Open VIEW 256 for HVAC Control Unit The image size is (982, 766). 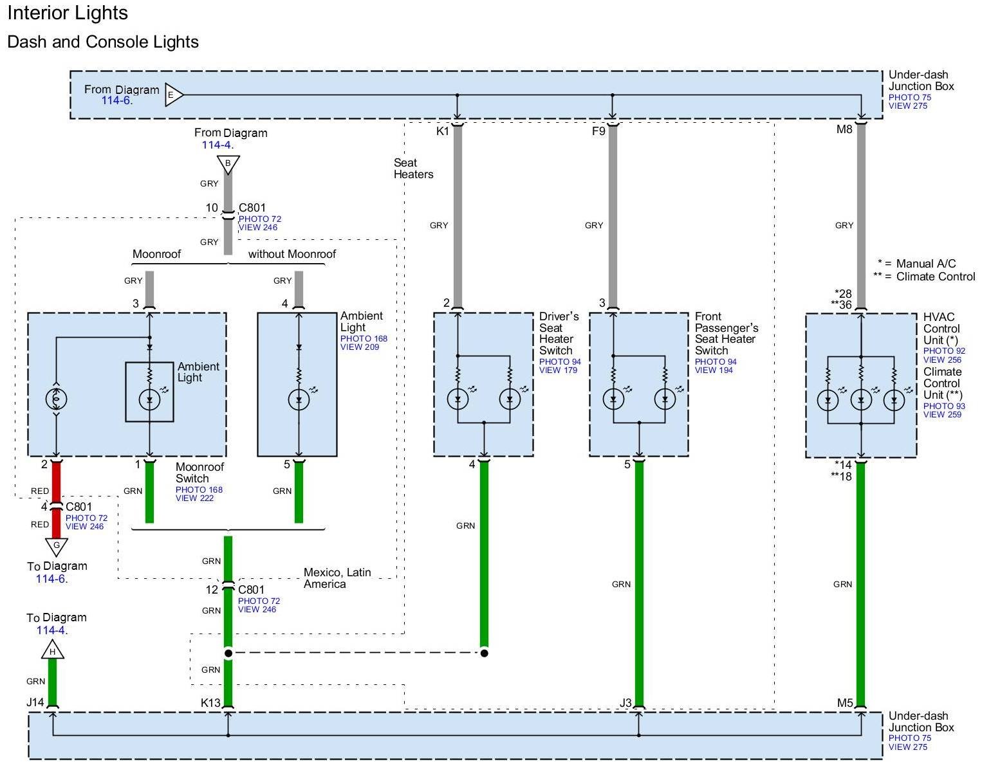point(943,360)
